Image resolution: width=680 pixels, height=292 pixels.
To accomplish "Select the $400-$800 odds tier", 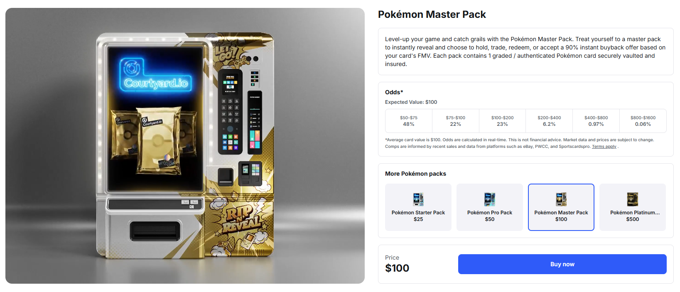I will (x=596, y=121).
